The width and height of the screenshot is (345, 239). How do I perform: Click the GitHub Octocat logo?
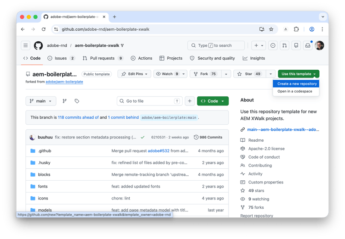point(38,45)
